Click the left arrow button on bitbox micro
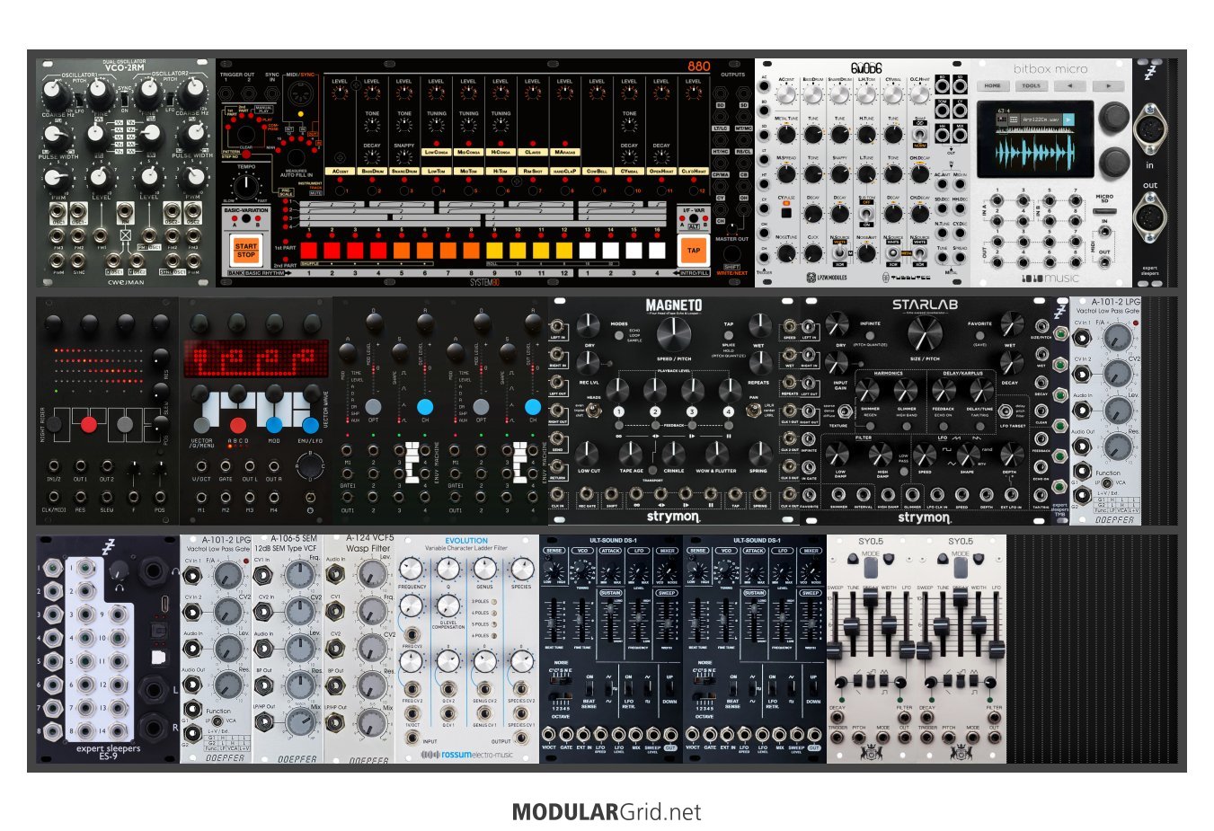Image resolution: width=1214 pixels, height=831 pixels. (x=1069, y=86)
